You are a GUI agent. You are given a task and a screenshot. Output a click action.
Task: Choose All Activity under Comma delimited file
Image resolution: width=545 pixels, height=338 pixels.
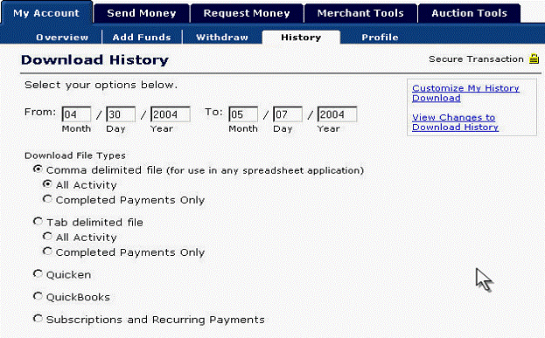47,184
